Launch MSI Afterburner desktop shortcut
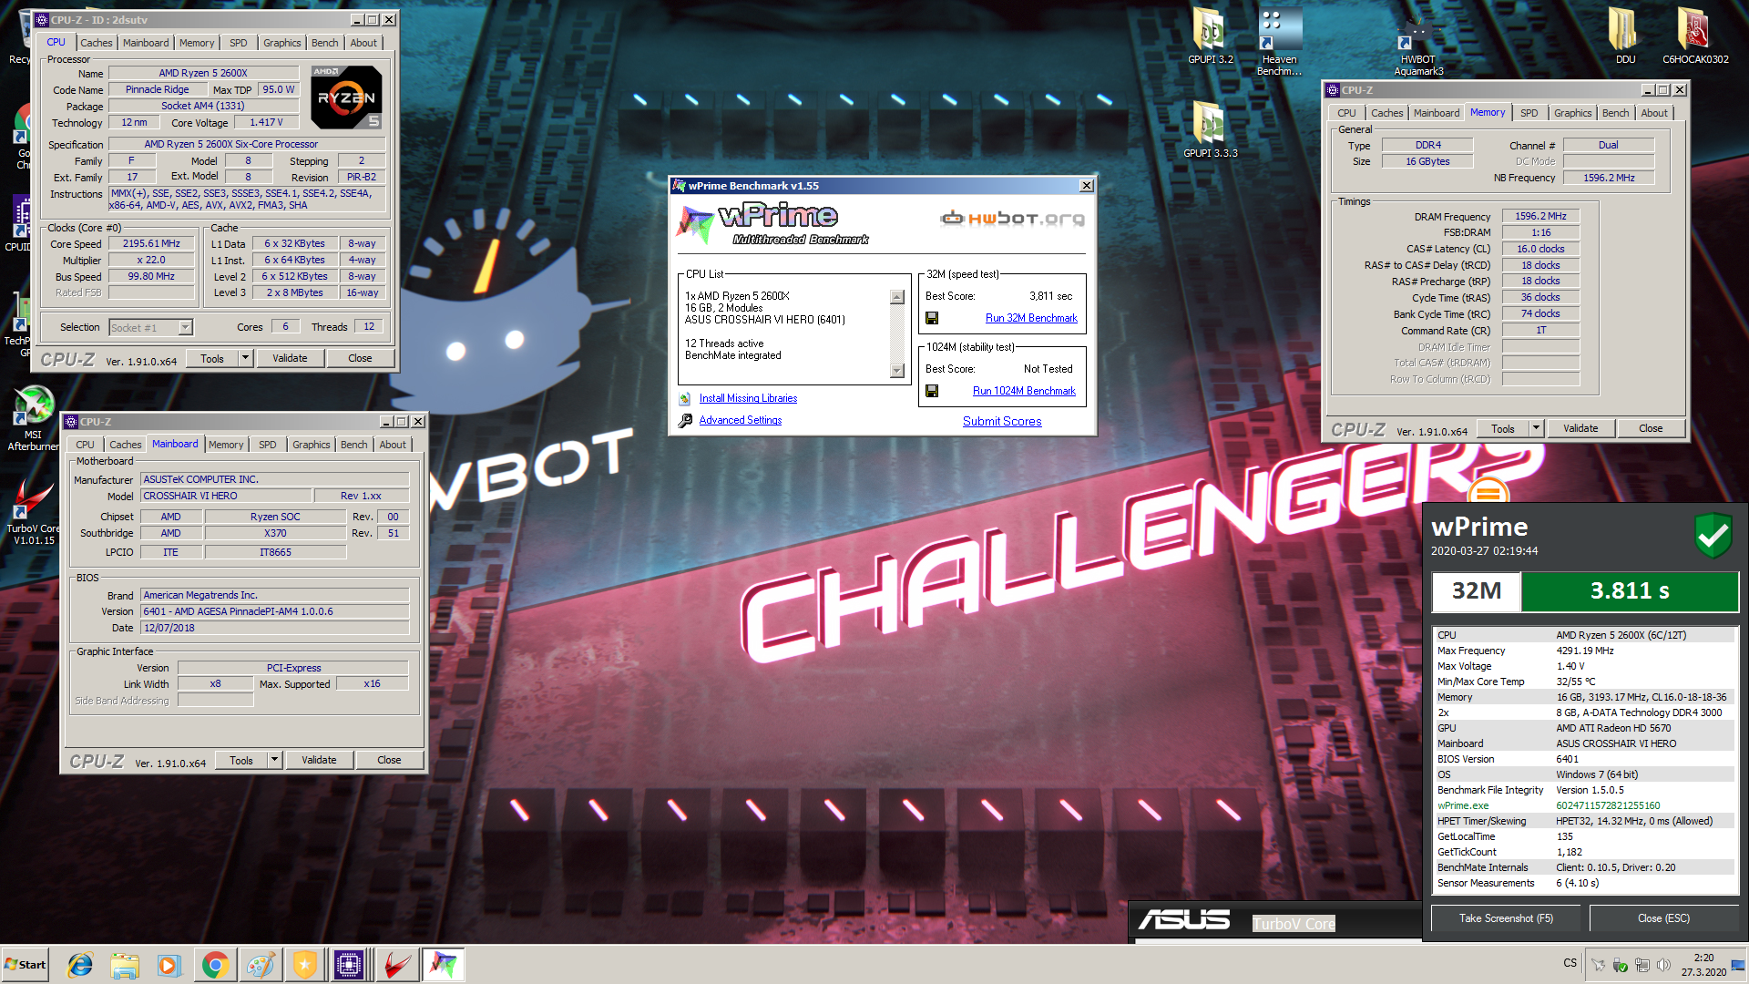The height and width of the screenshot is (984, 1749). tap(34, 418)
